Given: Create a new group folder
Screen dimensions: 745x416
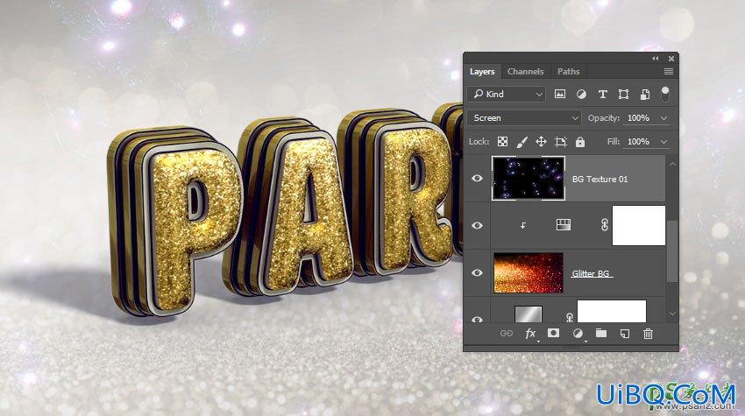Looking at the screenshot, I should coord(601,333).
